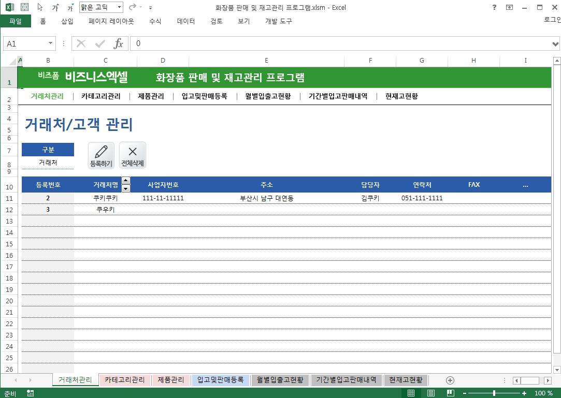Sort 거래처명 descending with down arrow

coord(126,188)
